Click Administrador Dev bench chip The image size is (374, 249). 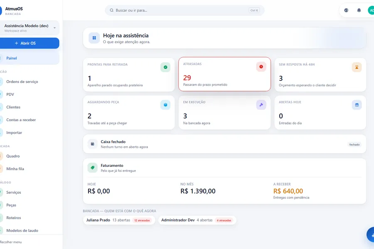[197, 220]
